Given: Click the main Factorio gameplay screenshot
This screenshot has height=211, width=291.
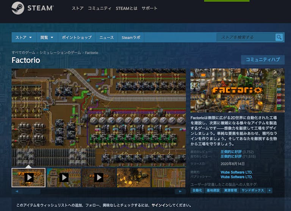Looking at the screenshot, I should point(99,118).
